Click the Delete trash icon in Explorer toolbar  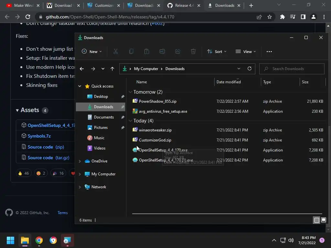[x=193, y=51]
